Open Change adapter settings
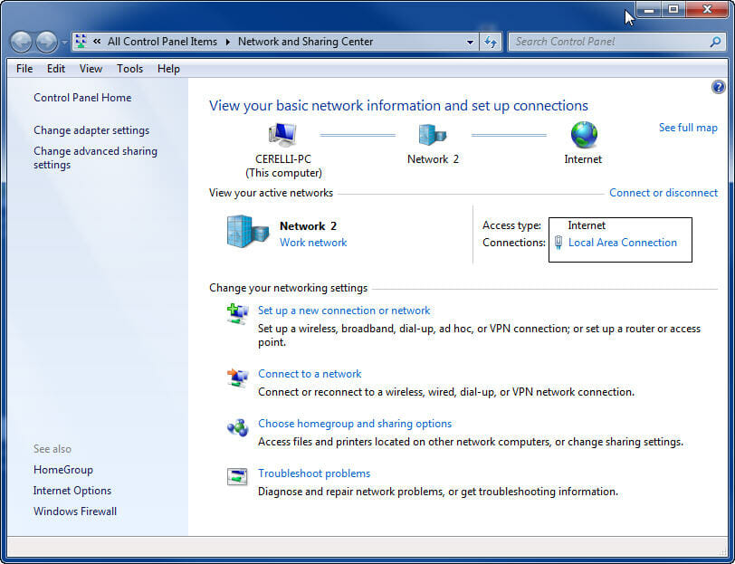This screenshot has width=735, height=564. 91,130
